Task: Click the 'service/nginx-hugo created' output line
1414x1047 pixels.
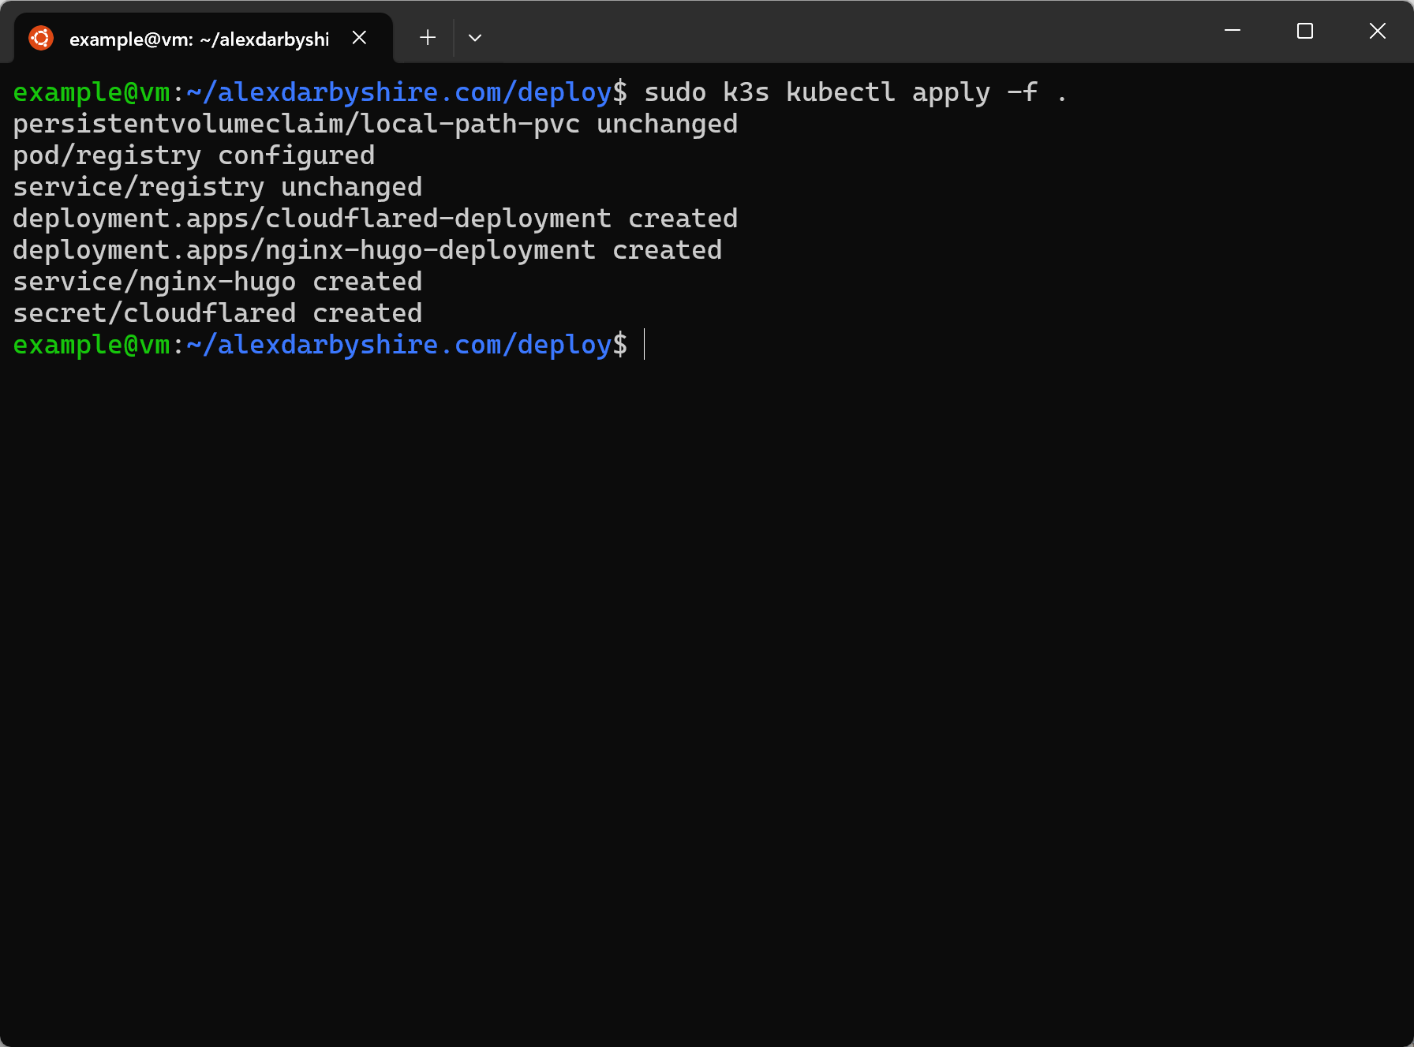Action: pos(218,282)
